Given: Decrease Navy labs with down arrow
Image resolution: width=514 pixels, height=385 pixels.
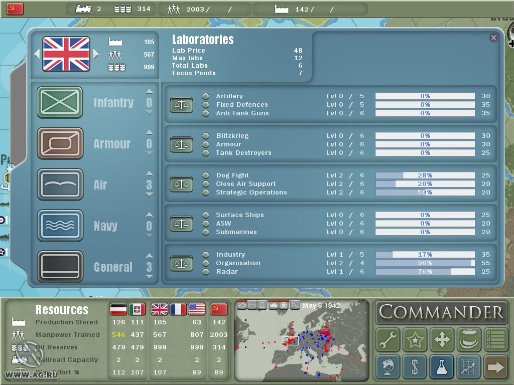Looking at the screenshot, I should 149,236.
